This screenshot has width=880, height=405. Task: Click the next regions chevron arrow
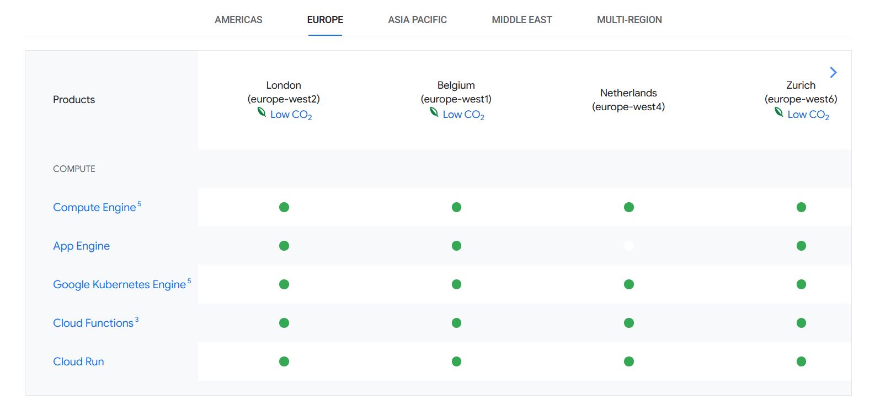coord(833,72)
